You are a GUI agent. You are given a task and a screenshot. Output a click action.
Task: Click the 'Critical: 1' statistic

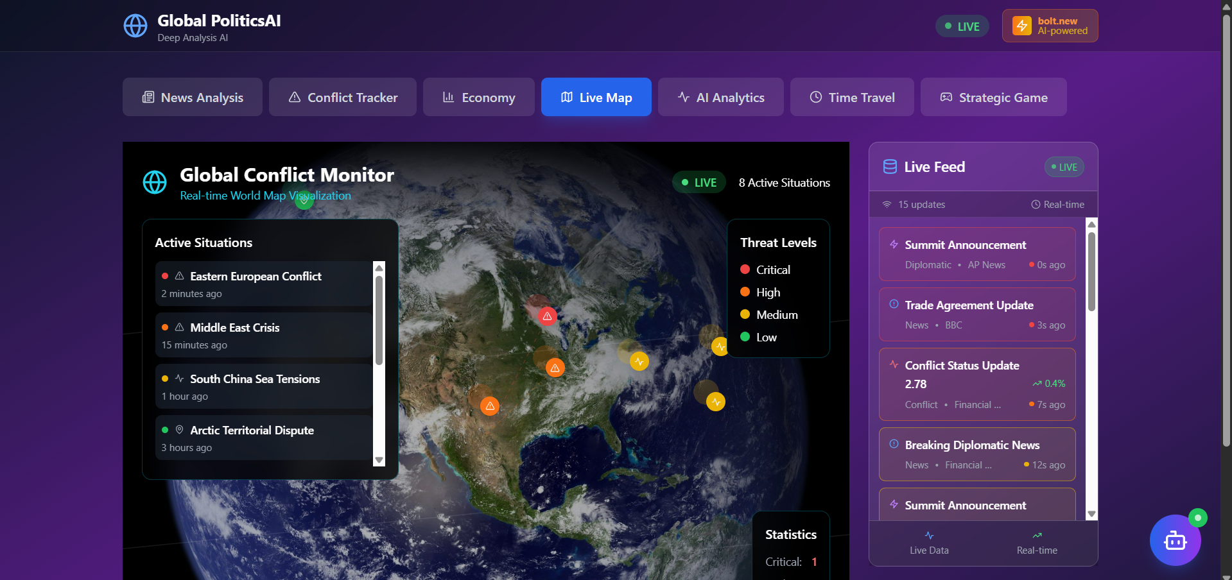pyautogui.click(x=791, y=562)
